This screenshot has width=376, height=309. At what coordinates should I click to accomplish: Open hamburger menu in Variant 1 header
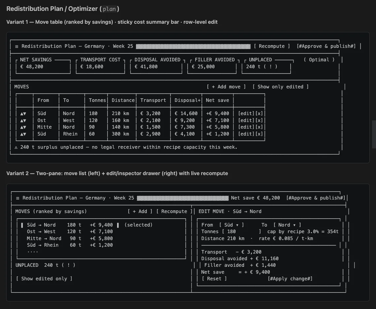click(16, 46)
